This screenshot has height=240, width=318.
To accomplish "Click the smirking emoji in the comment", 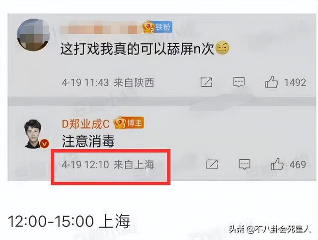I will (x=222, y=48).
